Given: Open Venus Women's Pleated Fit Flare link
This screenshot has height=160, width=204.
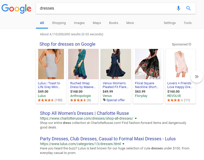Looking at the screenshot, I should pos(116,85).
